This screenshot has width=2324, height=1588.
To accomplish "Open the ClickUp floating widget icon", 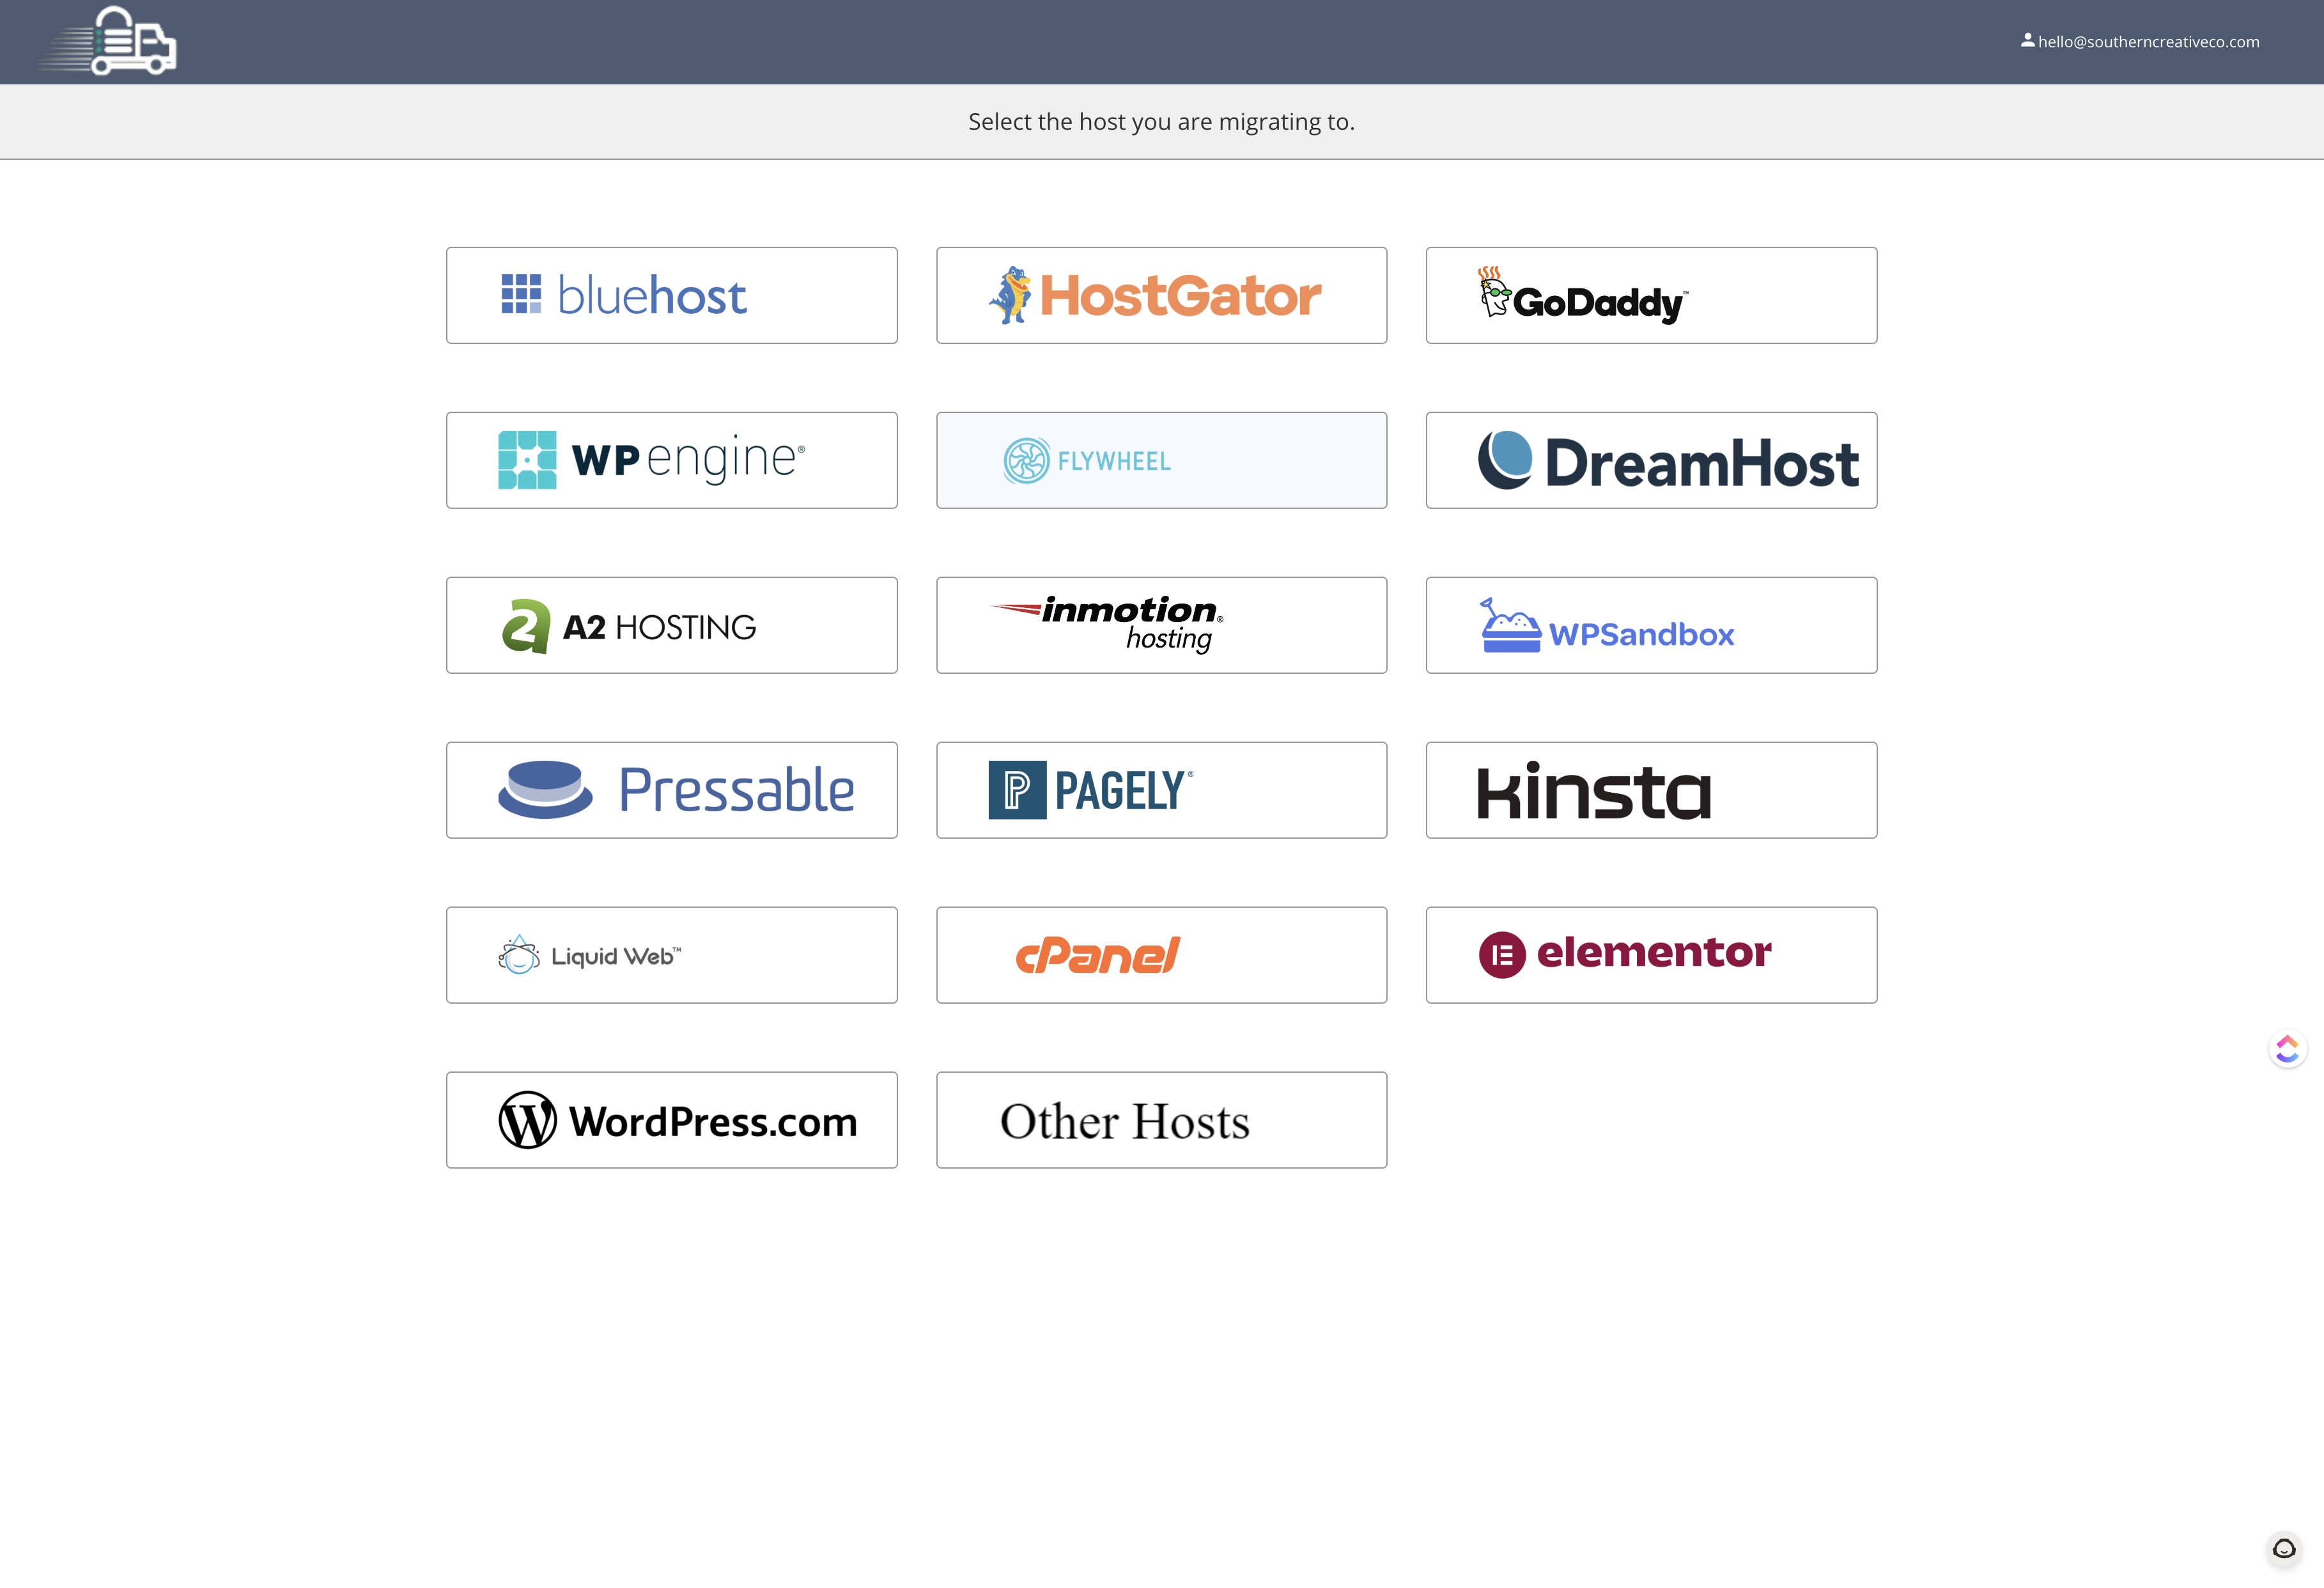I will [x=2287, y=1049].
